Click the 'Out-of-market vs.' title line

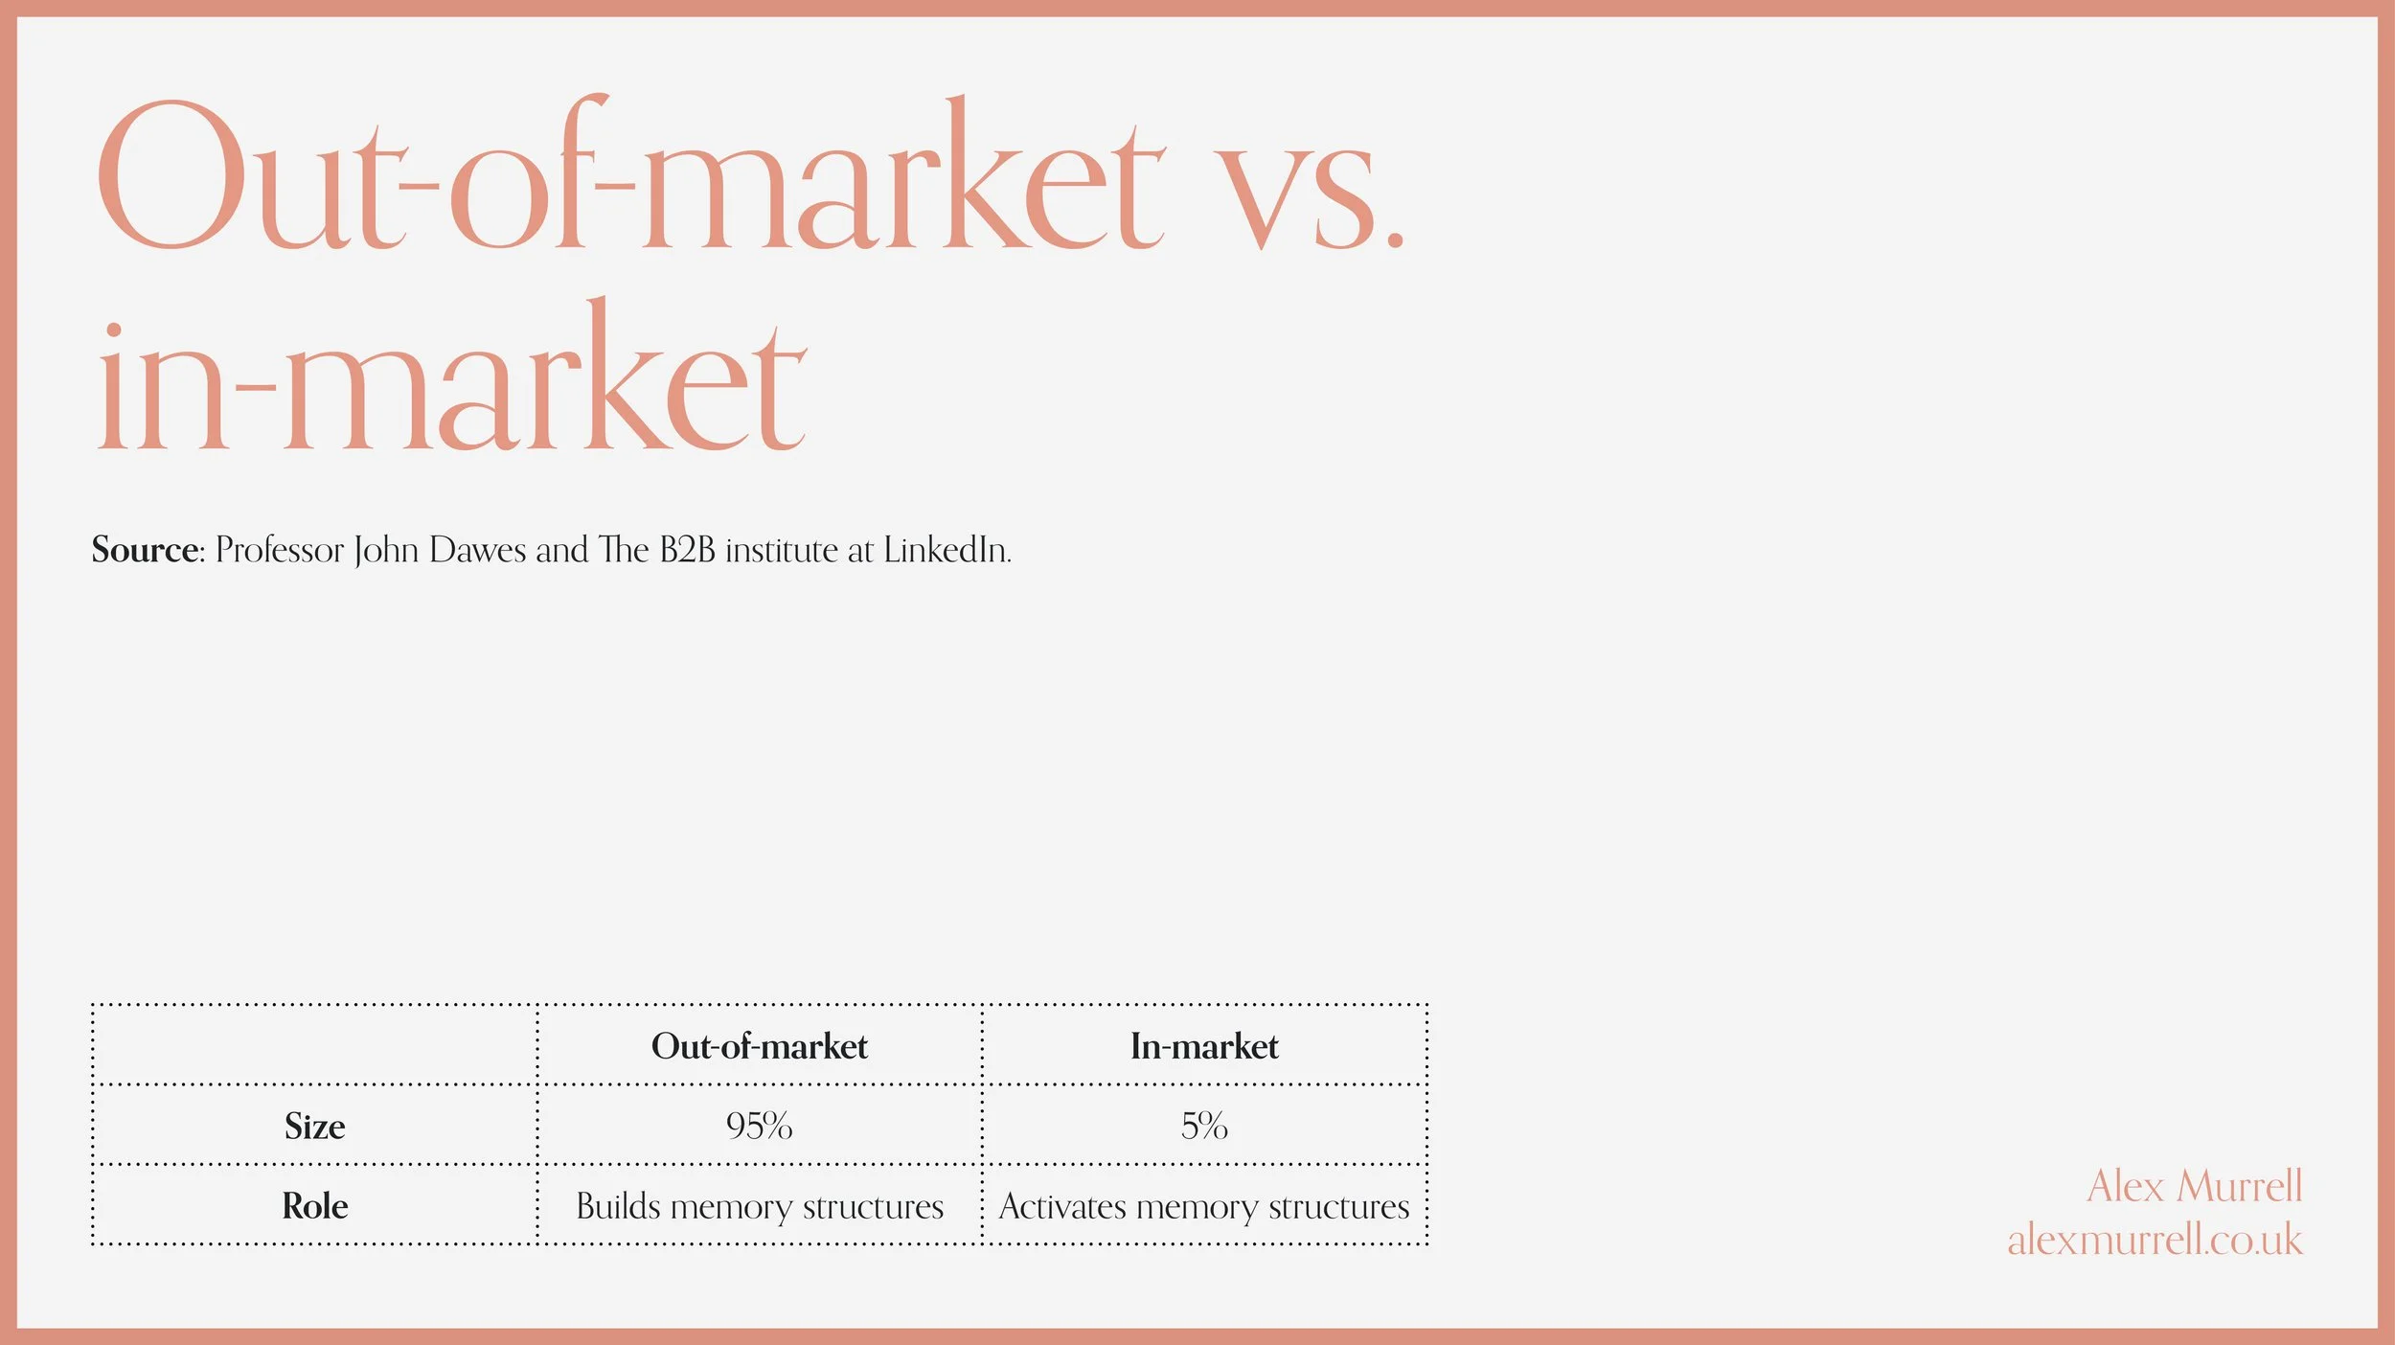tap(750, 173)
